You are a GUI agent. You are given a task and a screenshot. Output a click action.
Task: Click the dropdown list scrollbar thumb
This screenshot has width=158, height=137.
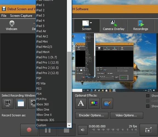pyautogui.click(x=69, y=87)
